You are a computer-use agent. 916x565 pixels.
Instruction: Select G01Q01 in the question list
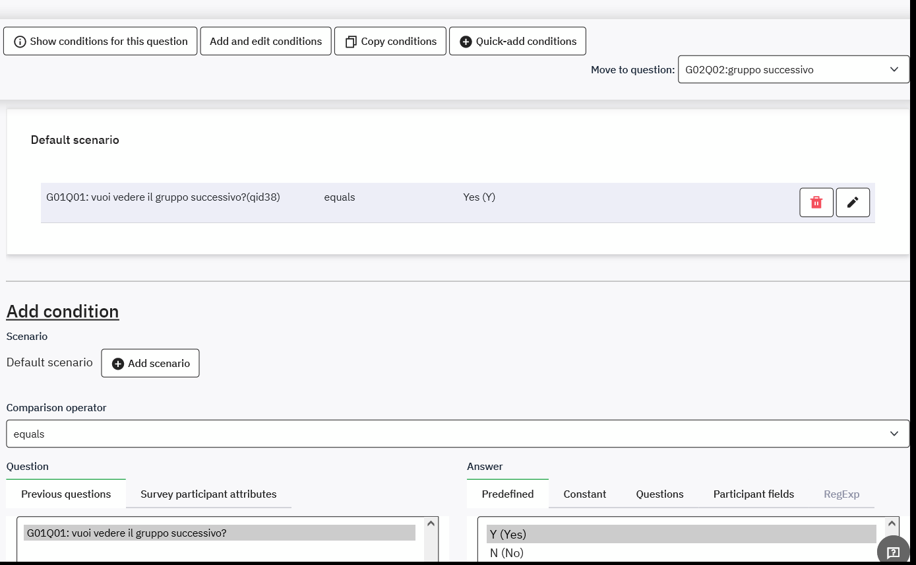(x=219, y=533)
